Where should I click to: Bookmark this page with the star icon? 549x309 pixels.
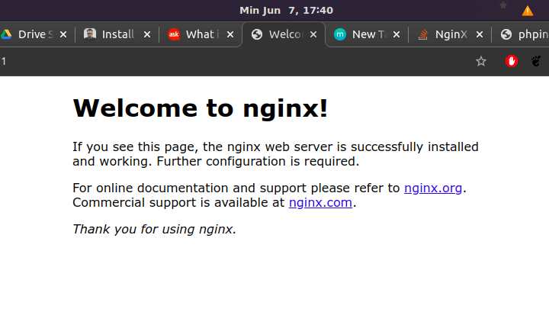[481, 61]
